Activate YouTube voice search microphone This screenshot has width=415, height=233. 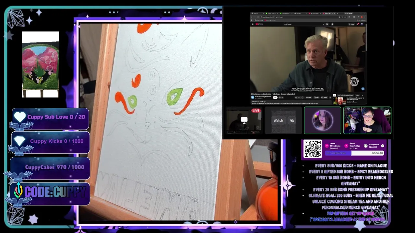[x=332, y=24]
